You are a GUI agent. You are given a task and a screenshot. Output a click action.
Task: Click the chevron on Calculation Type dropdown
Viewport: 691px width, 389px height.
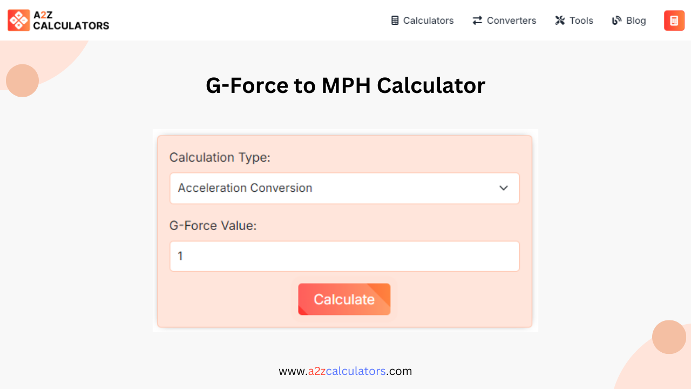pos(504,188)
